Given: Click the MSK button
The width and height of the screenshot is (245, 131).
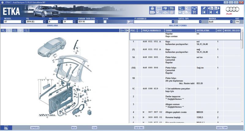Looking at the screenshot, I should (x=74, y=128).
